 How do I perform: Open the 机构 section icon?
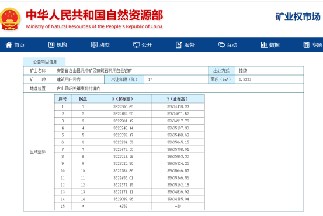point(51,44)
